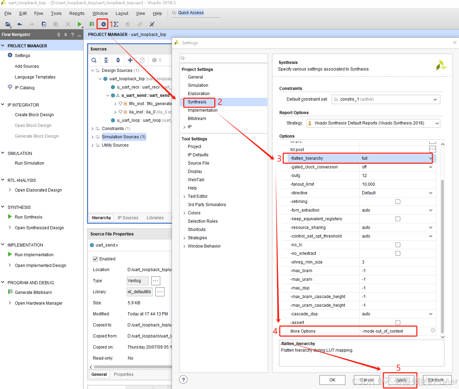Uncheck the Enabled checkbox for uart_send.v
459x389 pixels.
click(95, 259)
